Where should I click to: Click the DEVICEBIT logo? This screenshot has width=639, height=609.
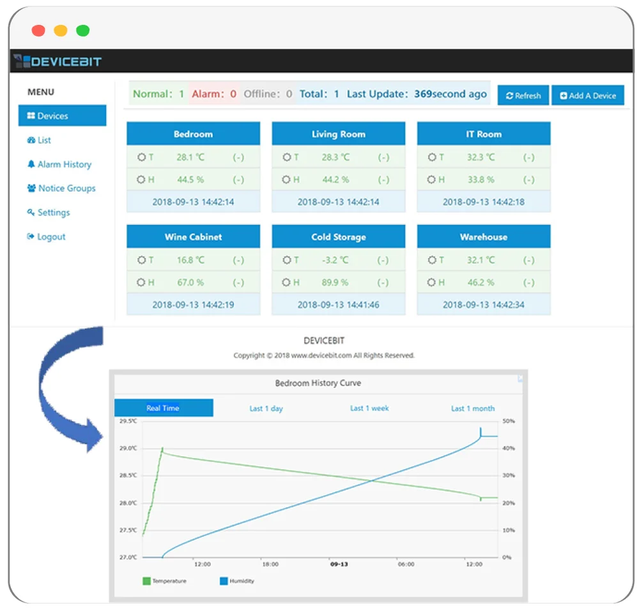coord(57,61)
